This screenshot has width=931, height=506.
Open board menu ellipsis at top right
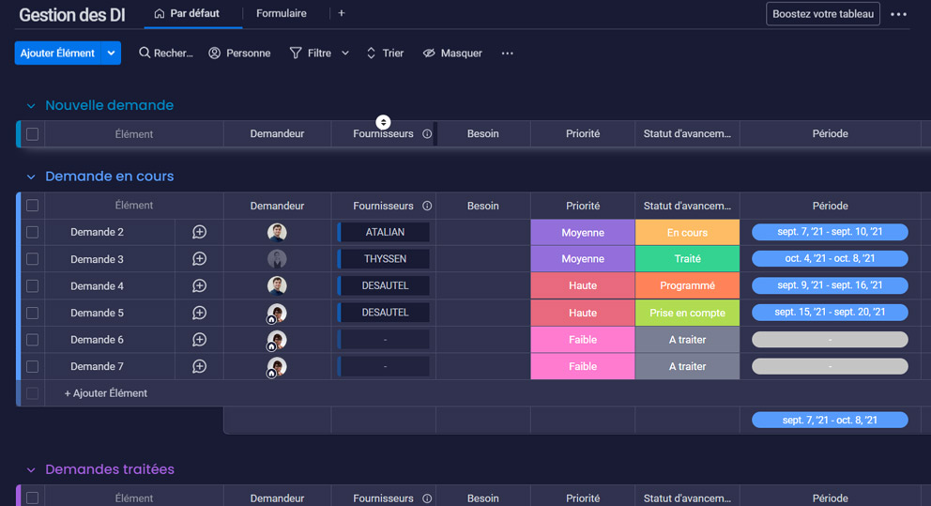coord(898,14)
